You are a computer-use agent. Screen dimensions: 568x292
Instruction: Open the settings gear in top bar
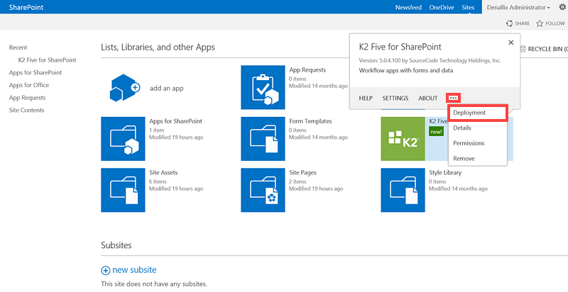(562, 7)
